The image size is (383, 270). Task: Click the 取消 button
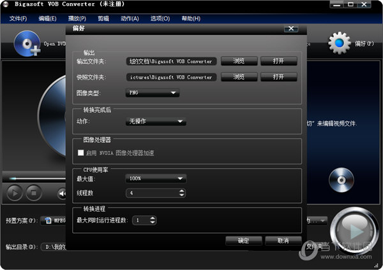pyautogui.click(x=283, y=241)
